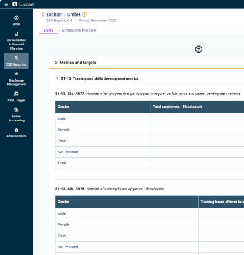Click the scroll-to-top arrow button
Screen dimensions: 244x255
click(199, 49)
